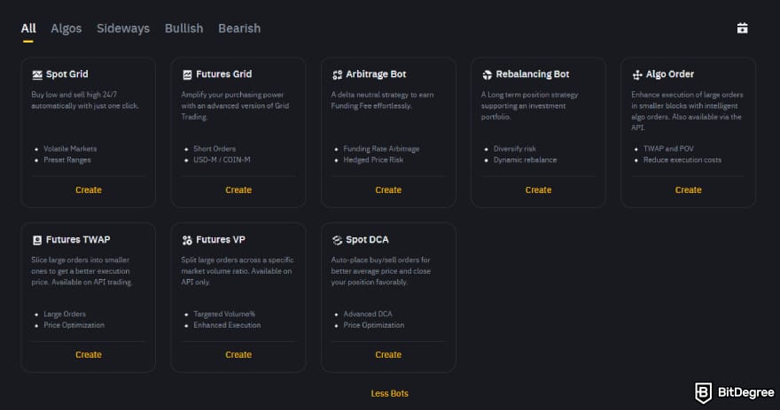Click the 'Enhanced Execution' bullet text
The height and width of the screenshot is (410, 780).
[x=227, y=325]
